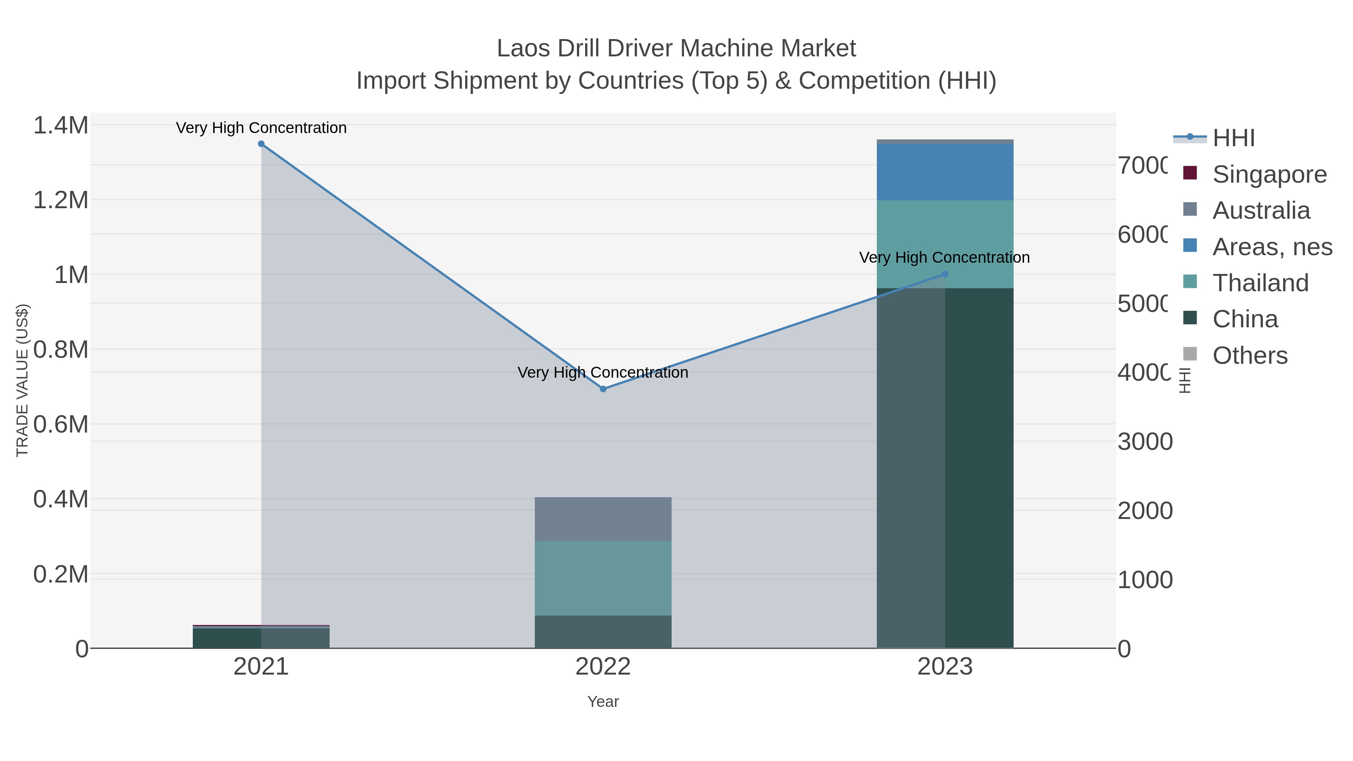
Task: Click 'Very High Concentration' label above 2022
Action: coord(603,372)
